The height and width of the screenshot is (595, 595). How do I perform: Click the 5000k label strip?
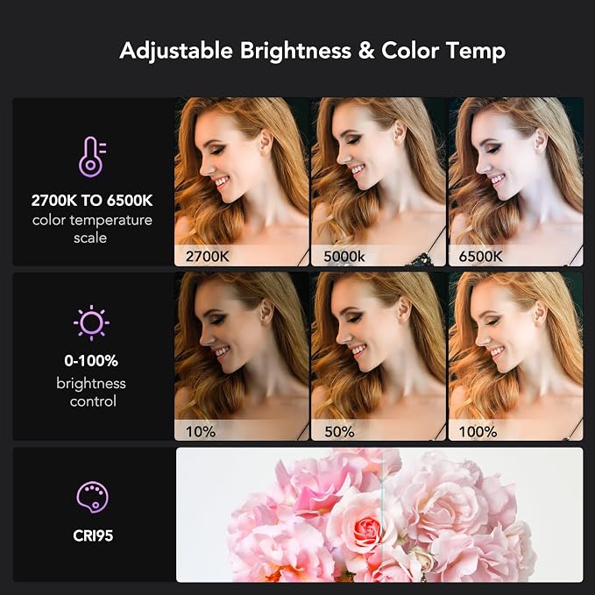[x=379, y=255]
